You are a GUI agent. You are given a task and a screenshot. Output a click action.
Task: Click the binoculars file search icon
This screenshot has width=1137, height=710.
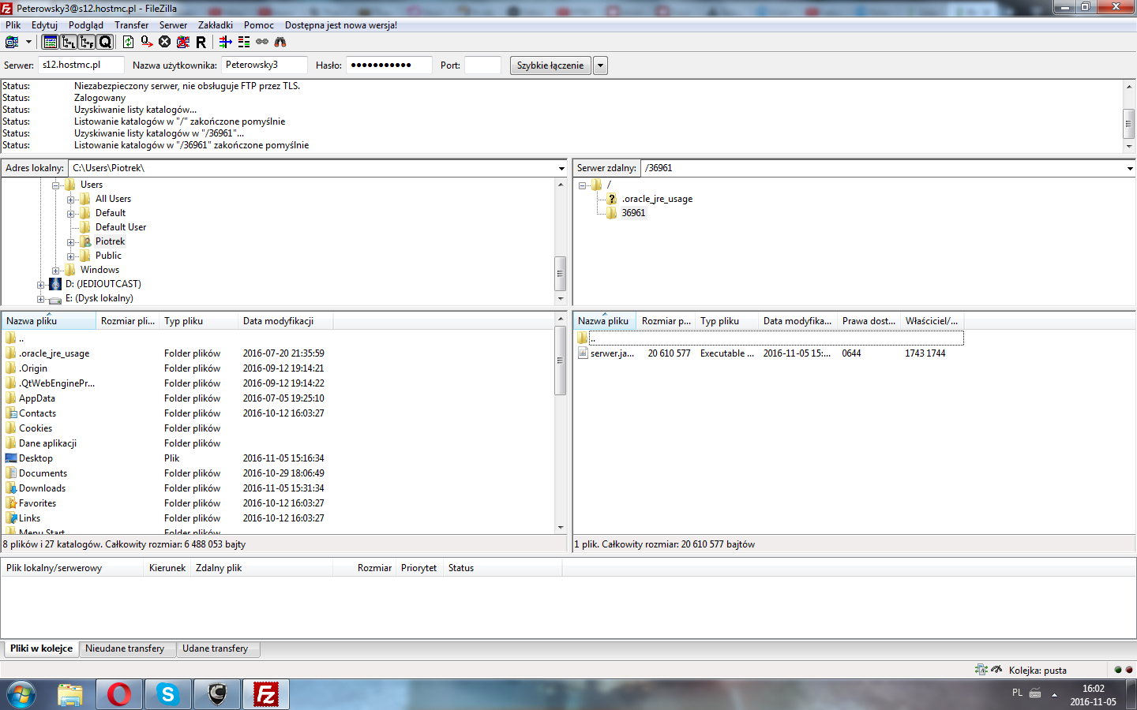280,42
